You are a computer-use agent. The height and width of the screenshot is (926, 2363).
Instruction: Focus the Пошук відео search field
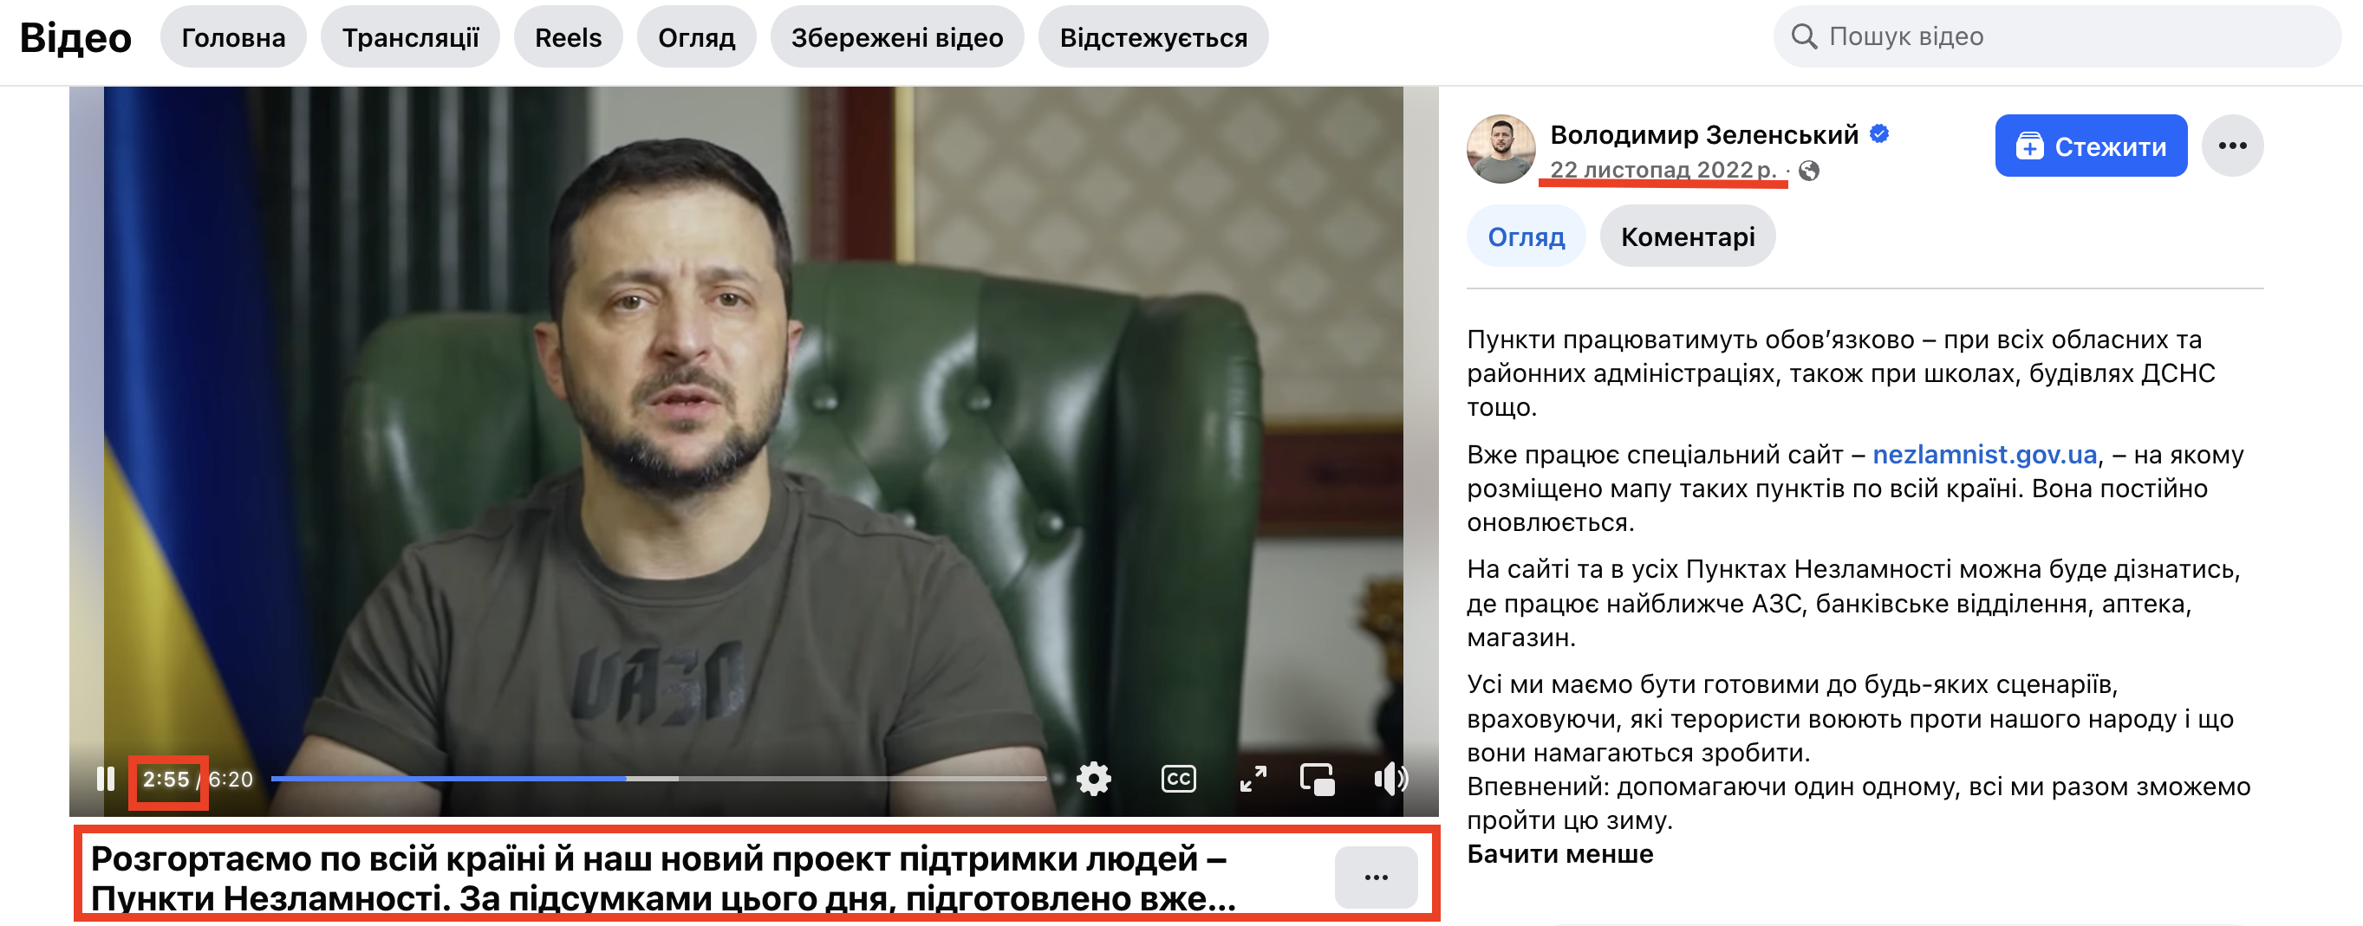coord(2058,36)
